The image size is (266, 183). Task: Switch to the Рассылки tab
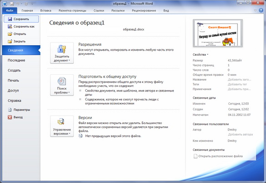coord(118,10)
